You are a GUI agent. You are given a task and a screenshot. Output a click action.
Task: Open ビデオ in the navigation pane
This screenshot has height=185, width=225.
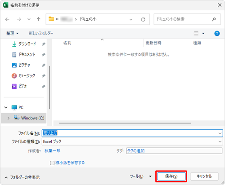tap(22, 86)
